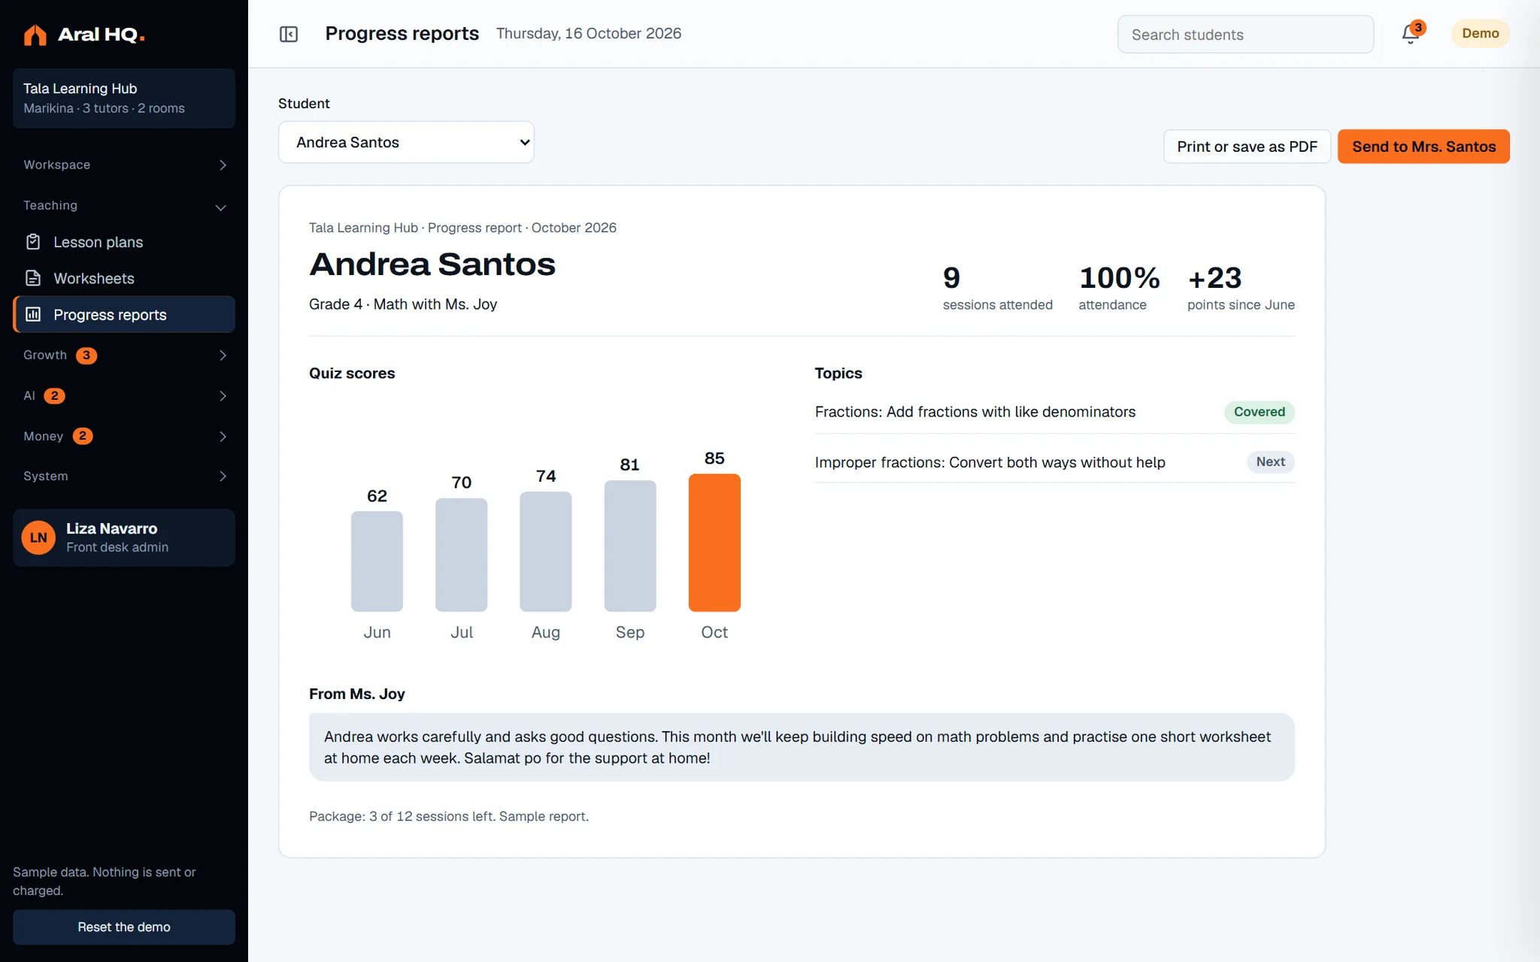The image size is (1540, 962).
Task: Click Send to Mrs. Santos button
Action: pyautogui.click(x=1423, y=147)
